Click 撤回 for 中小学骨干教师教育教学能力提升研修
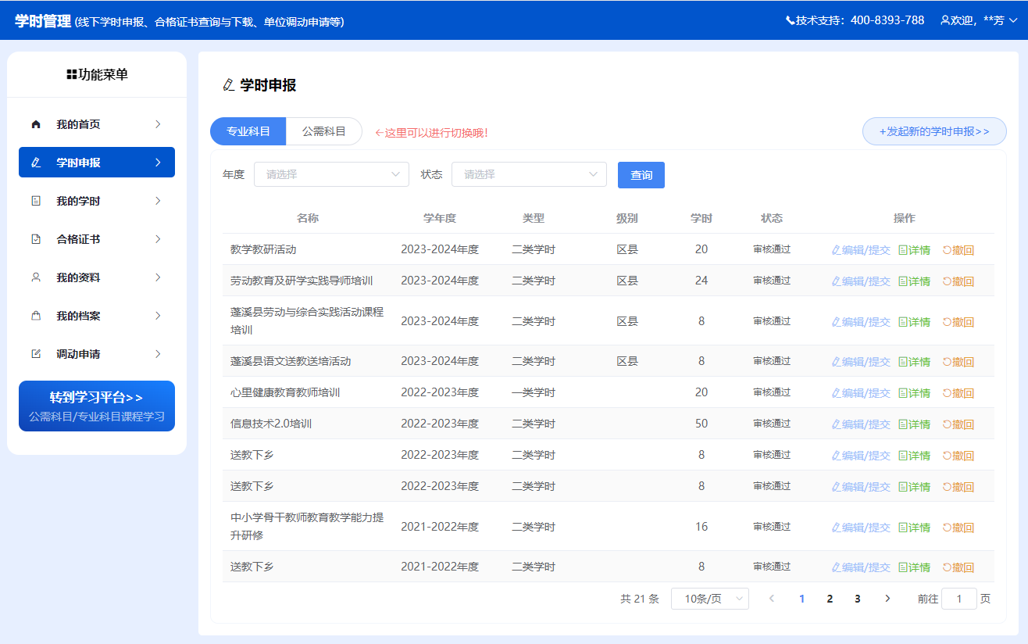 958,528
